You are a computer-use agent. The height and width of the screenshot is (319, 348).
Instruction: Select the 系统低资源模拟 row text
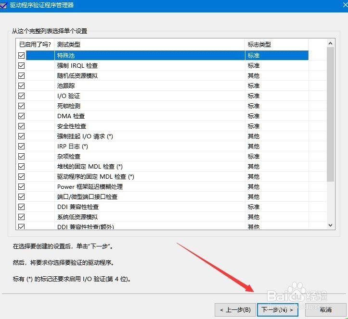77,217
